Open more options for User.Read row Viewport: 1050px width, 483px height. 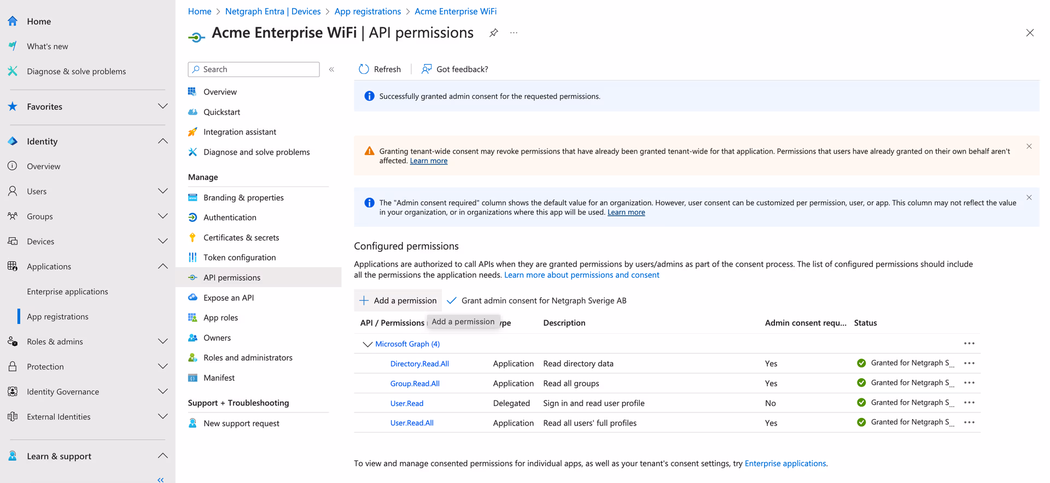[x=969, y=403]
